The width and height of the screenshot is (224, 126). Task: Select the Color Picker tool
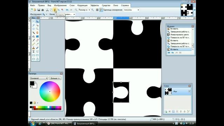coord(37,44)
